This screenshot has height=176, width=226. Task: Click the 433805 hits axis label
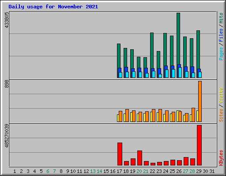point(7,20)
